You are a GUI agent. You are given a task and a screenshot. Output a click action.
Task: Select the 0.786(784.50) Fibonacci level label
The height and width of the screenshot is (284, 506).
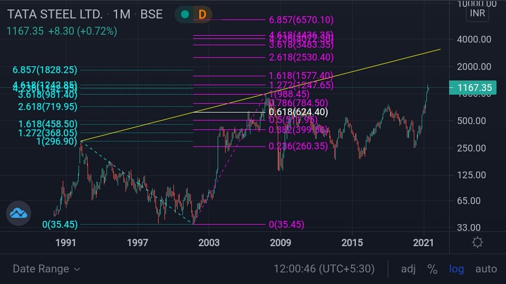(x=298, y=103)
